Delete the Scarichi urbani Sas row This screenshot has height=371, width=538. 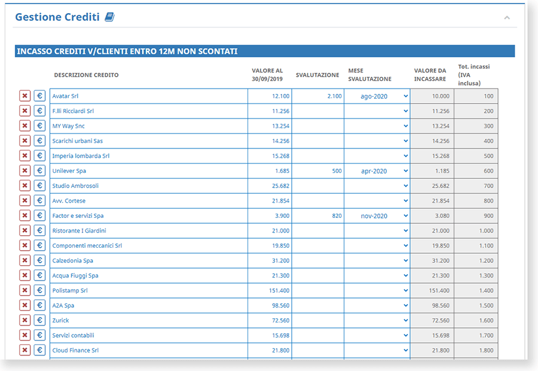point(25,141)
